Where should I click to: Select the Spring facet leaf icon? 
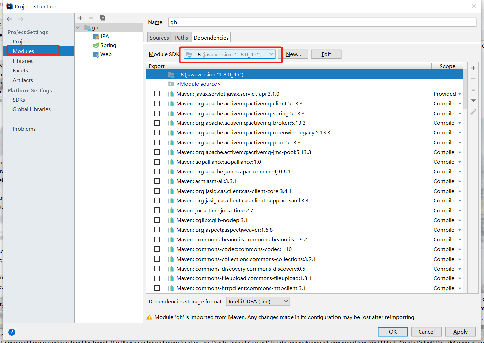click(x=96, y=45)
